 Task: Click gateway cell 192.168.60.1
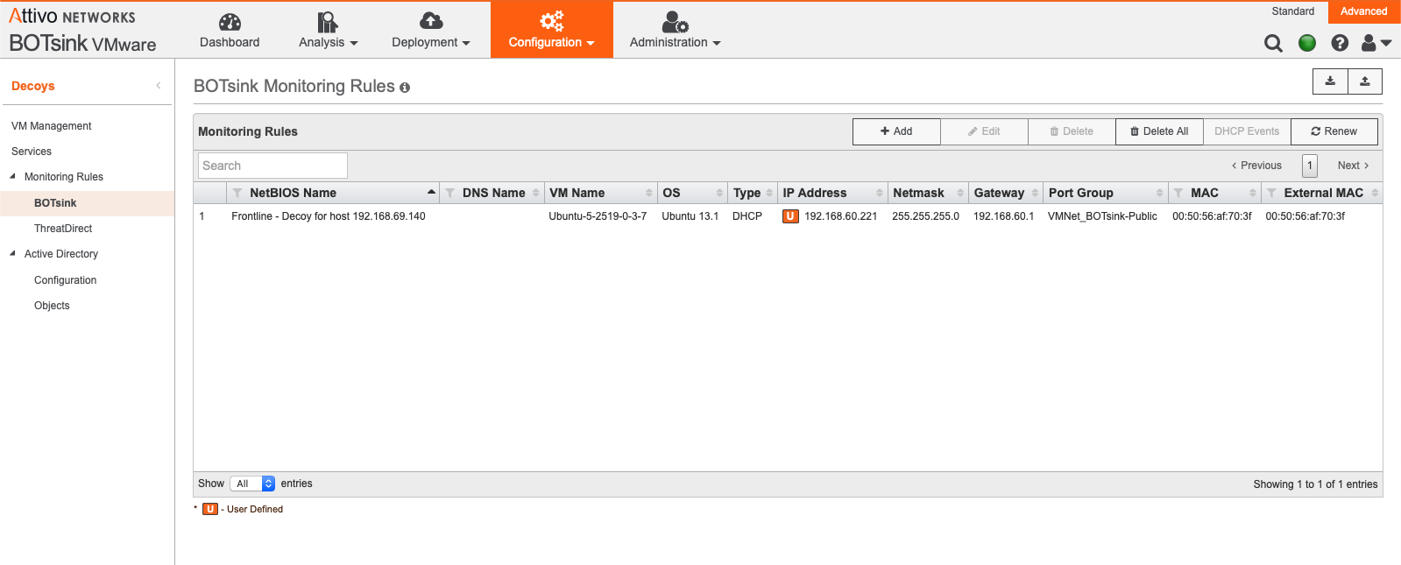click(x=1003, y=216)
